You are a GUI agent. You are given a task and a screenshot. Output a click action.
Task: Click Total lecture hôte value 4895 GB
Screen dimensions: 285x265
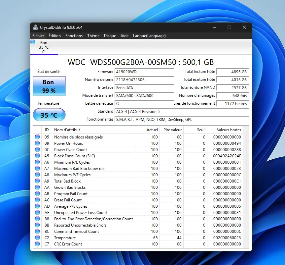(x=232, y=72)
